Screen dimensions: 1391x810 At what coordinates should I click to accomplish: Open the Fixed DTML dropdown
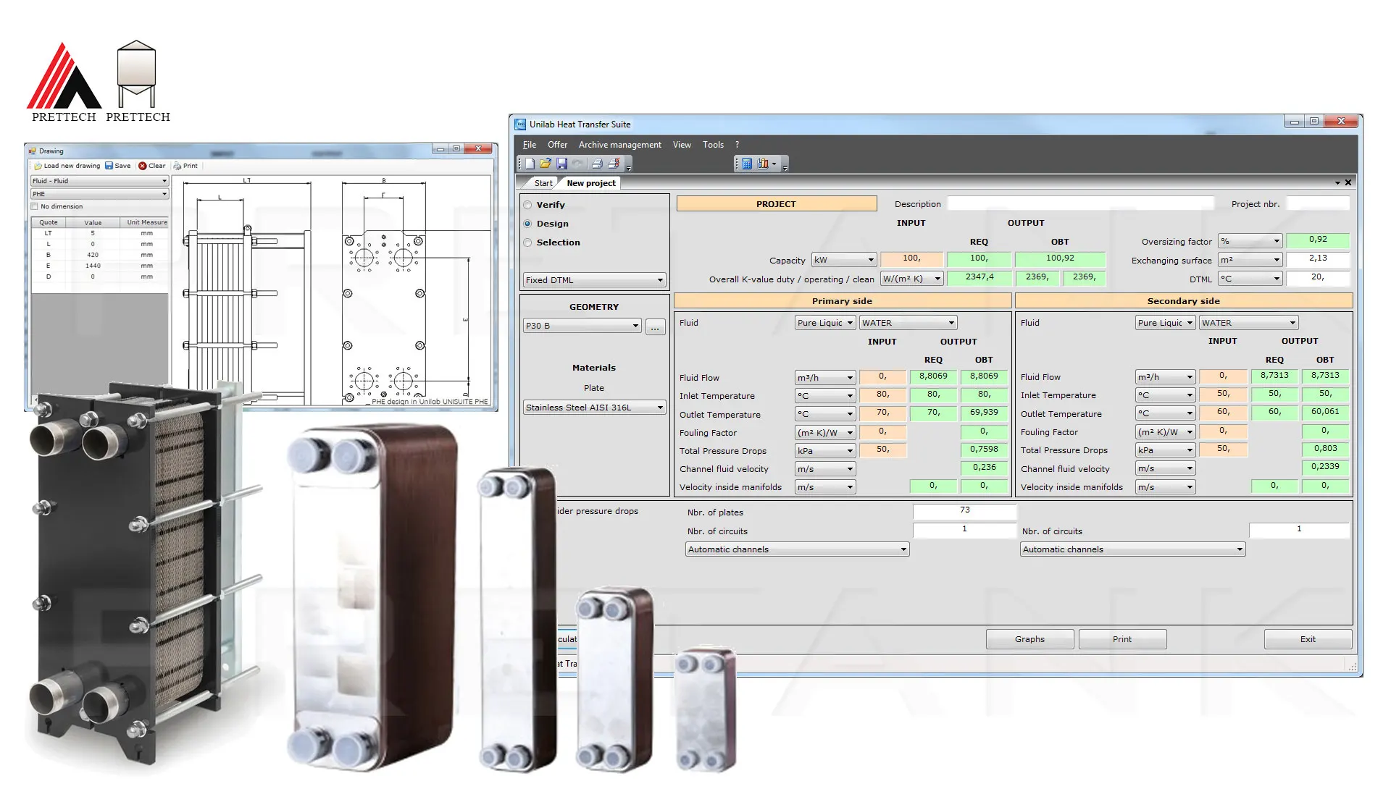point(594,280)
